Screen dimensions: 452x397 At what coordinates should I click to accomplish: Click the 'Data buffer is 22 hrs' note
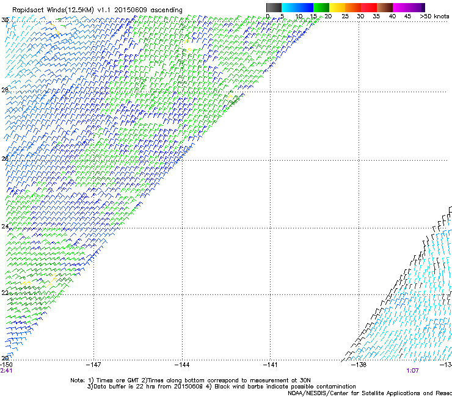[221, 387]
